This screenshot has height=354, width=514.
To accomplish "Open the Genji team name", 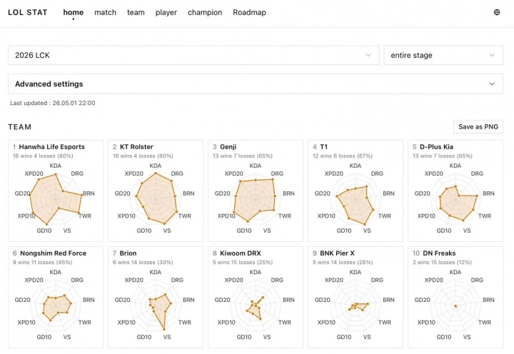I will pyautogui.click(x=228, y=147).
